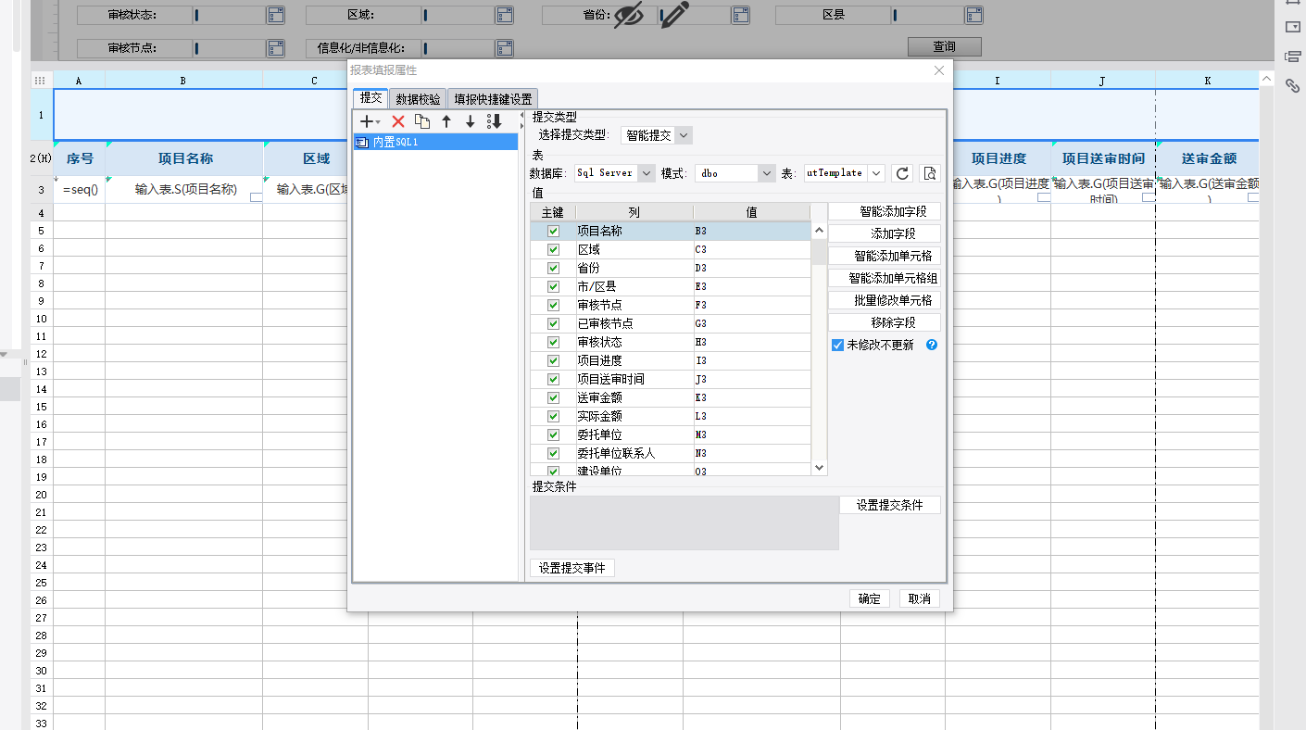Toggle primary key checkbox for 市/区县
Image resolution: width=1306 pixels, height=730 pixels.
tap(553, 286)
